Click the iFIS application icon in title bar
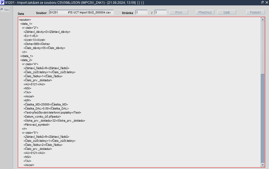269x169 pixels. (x=2, y=3)
